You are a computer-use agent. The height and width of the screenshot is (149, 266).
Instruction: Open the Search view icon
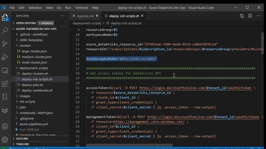coord(5,31)
